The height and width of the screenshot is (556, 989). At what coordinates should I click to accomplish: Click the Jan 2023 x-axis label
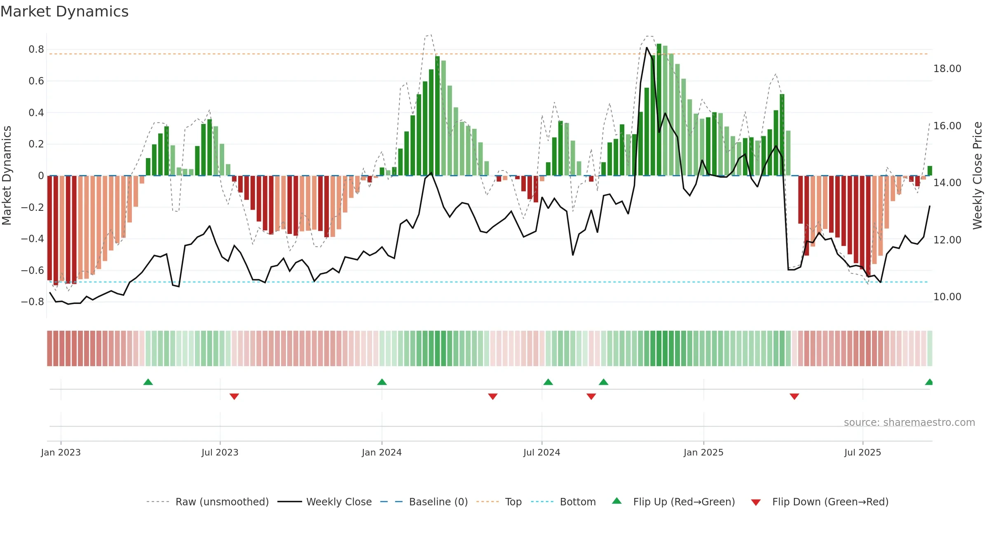click(61, 452)
